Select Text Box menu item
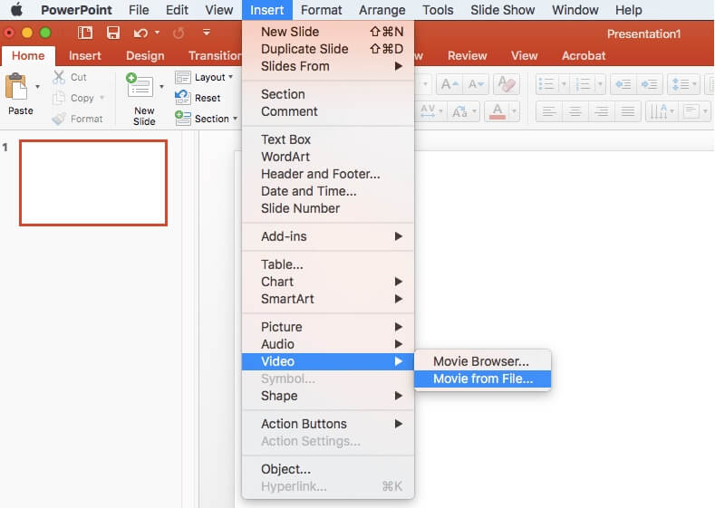 point(328,139)
